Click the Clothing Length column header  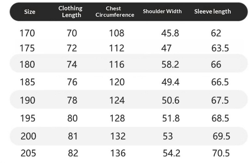point(70,12)
